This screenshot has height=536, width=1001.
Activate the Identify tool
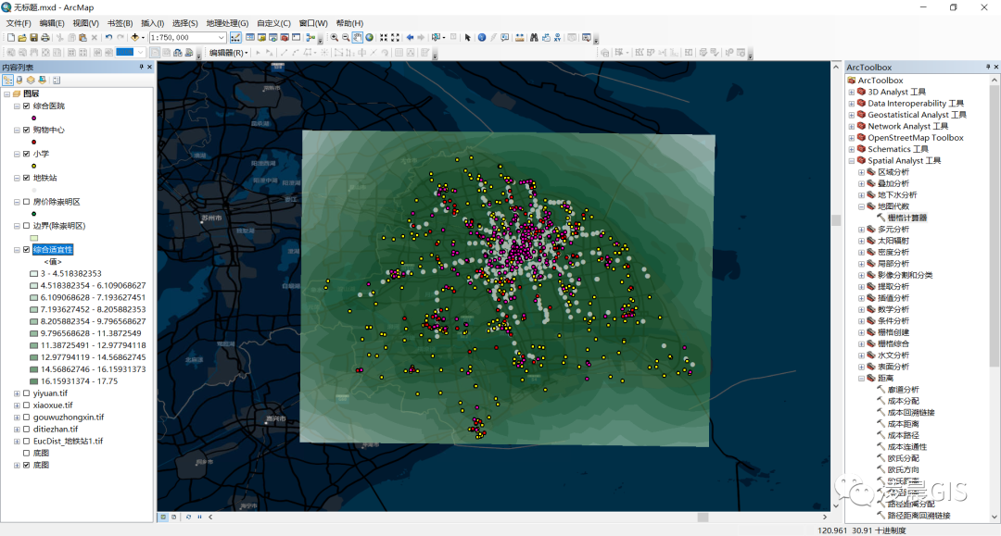(x=482, y=38)
